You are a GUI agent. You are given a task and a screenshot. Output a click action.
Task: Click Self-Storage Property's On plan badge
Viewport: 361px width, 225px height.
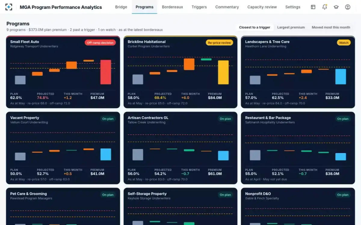(225, 195)
